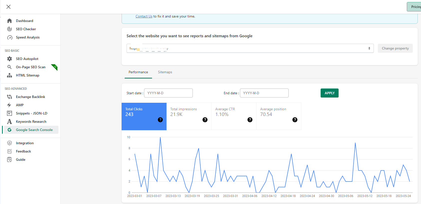
Task: Click the SEO ADVANCED section heading
Action: coord(16,89)
